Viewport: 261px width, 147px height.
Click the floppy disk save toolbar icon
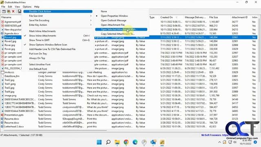20,11
